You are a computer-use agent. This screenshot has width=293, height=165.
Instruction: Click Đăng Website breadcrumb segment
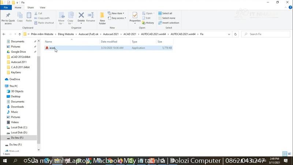(x=66, y=34)
